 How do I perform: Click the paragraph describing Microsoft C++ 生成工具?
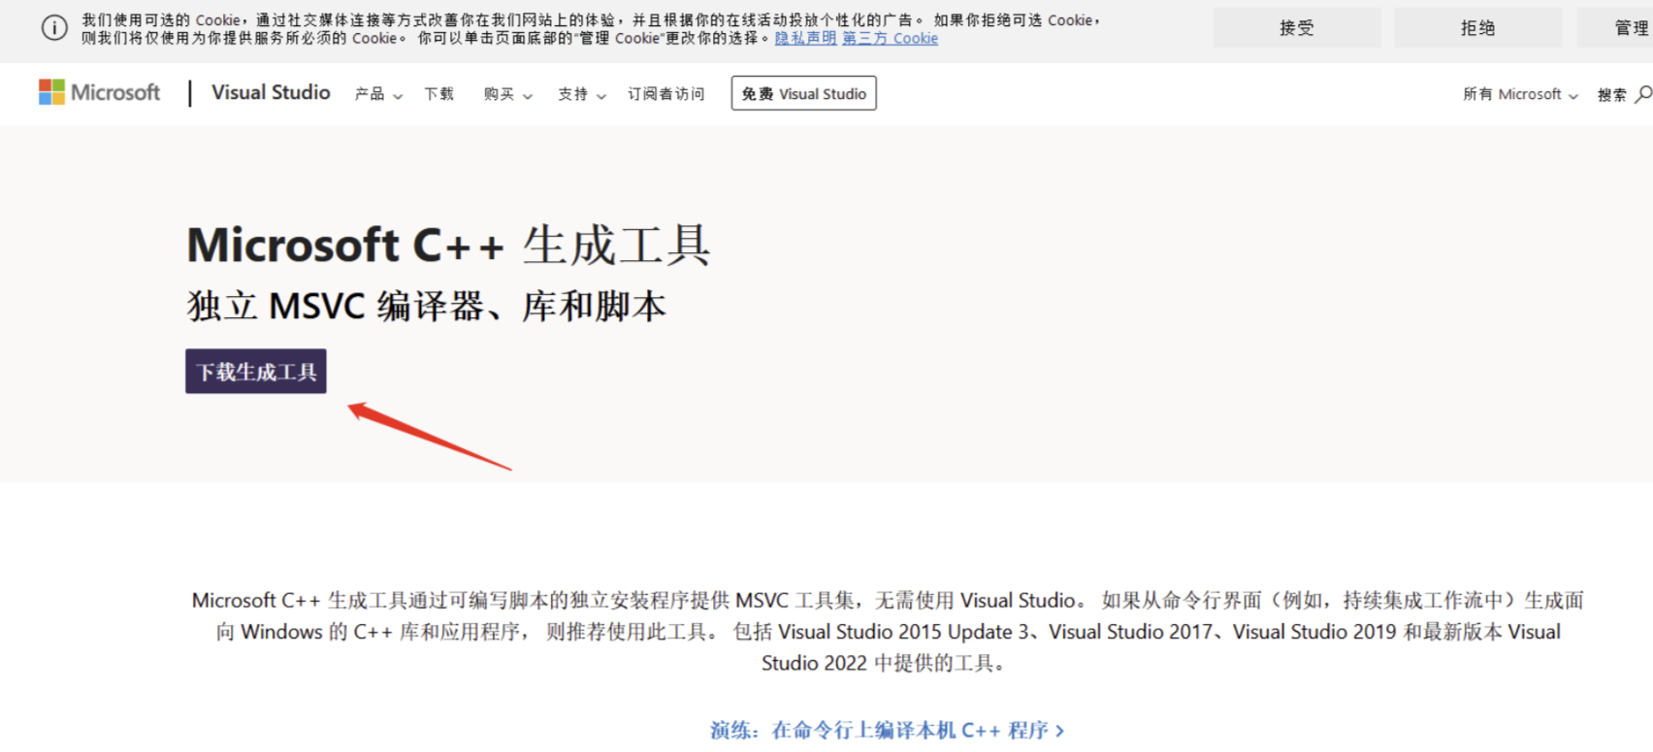[888, 632]
